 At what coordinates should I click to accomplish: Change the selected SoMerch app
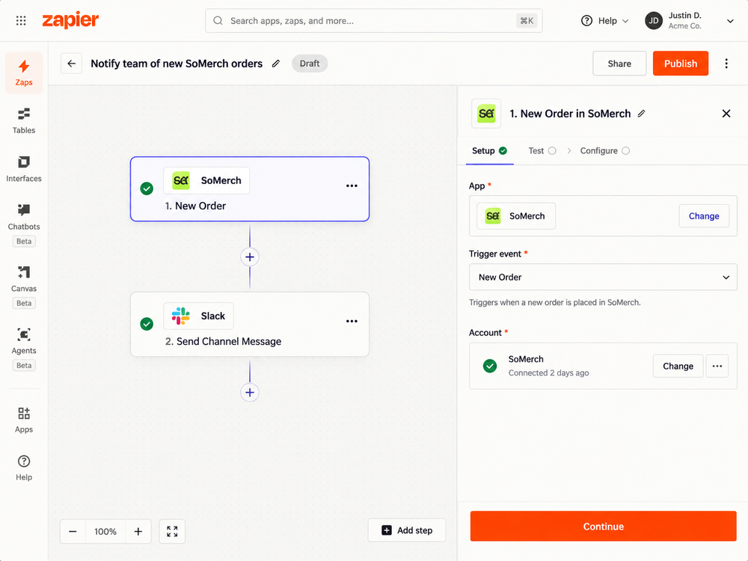coord(704,216)
